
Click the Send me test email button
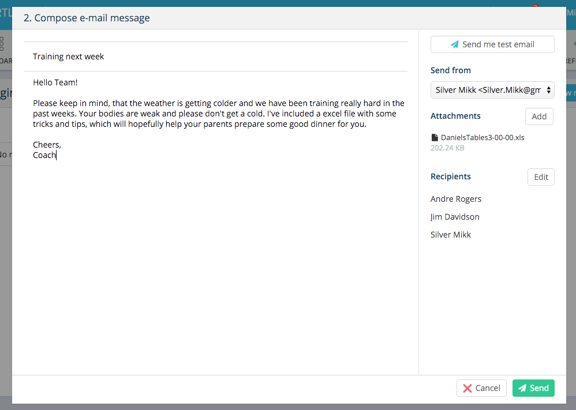[x=492, y=44]
